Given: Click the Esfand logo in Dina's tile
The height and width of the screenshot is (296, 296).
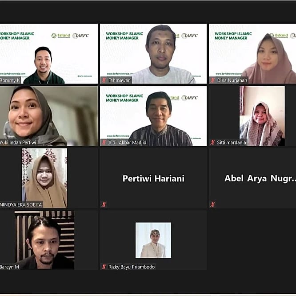Looking at the screenshot, I should click(279, 35).
